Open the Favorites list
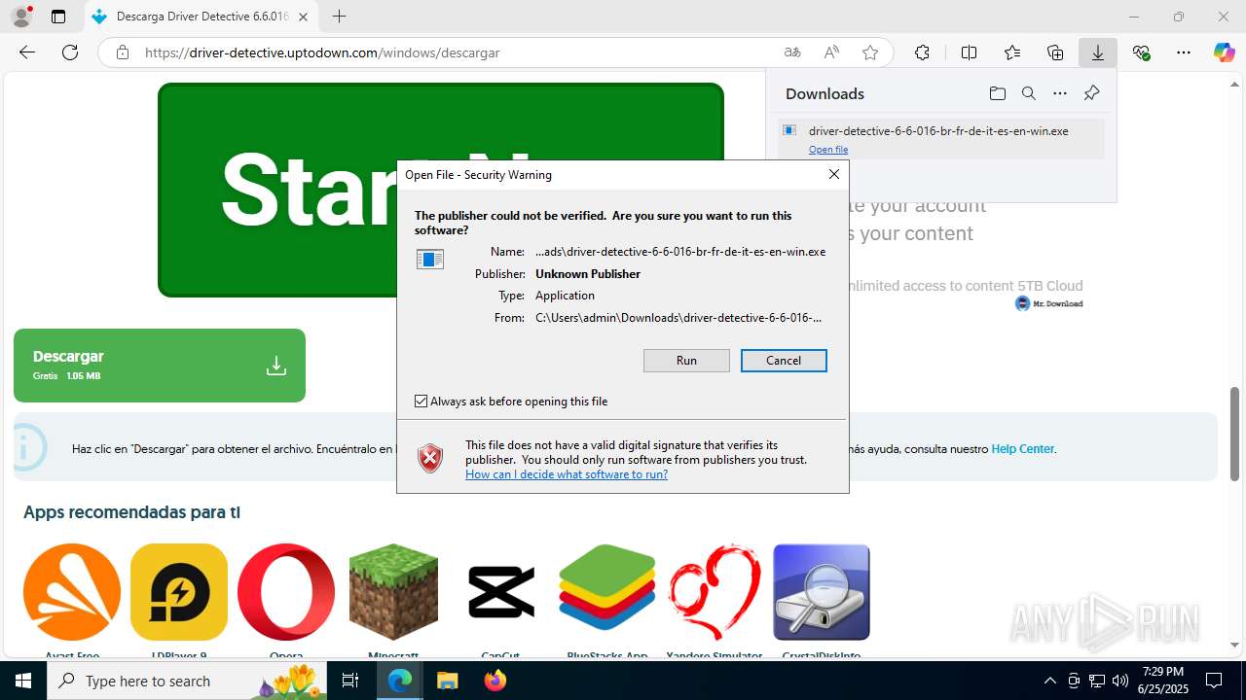 coord(1012,52)
